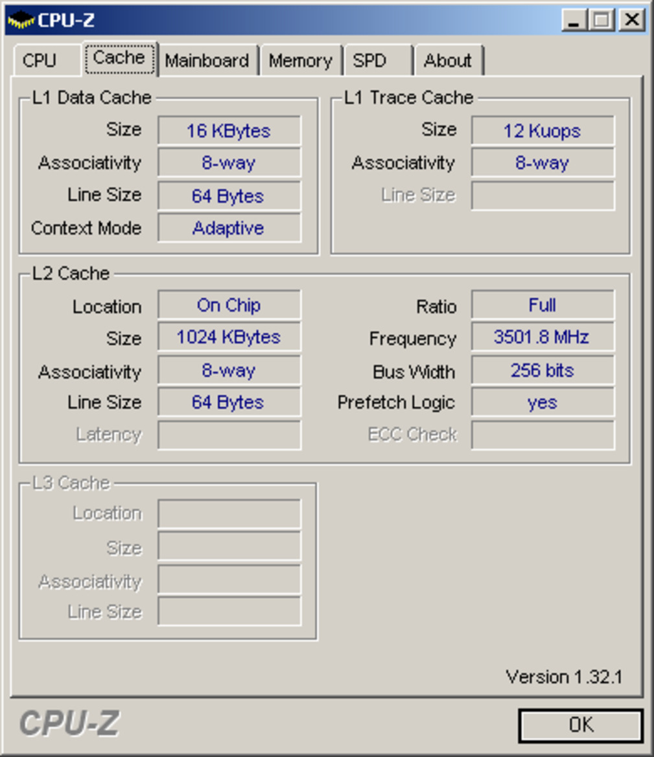Switch to the CPU tab

point(47,61)
